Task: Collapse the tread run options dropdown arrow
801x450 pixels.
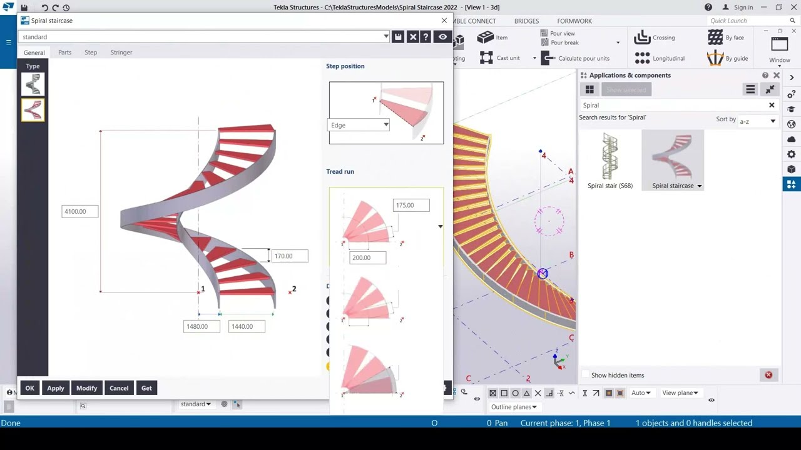Action: pos(440,226)
